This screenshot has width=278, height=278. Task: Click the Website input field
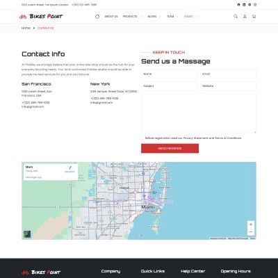pyautogui.click(x=228, y=86)
